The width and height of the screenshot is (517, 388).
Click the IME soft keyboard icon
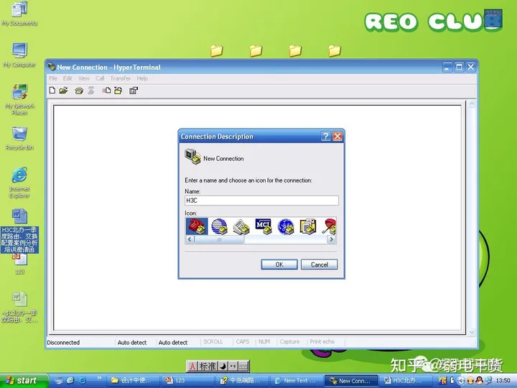click(x=243, y=366)
